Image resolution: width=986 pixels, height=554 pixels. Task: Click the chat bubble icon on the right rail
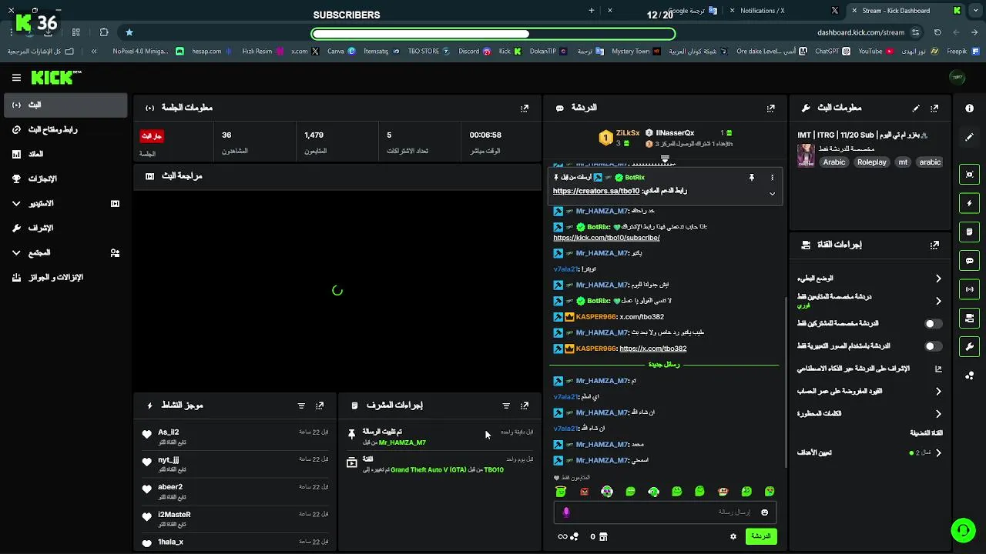point(969,261)
